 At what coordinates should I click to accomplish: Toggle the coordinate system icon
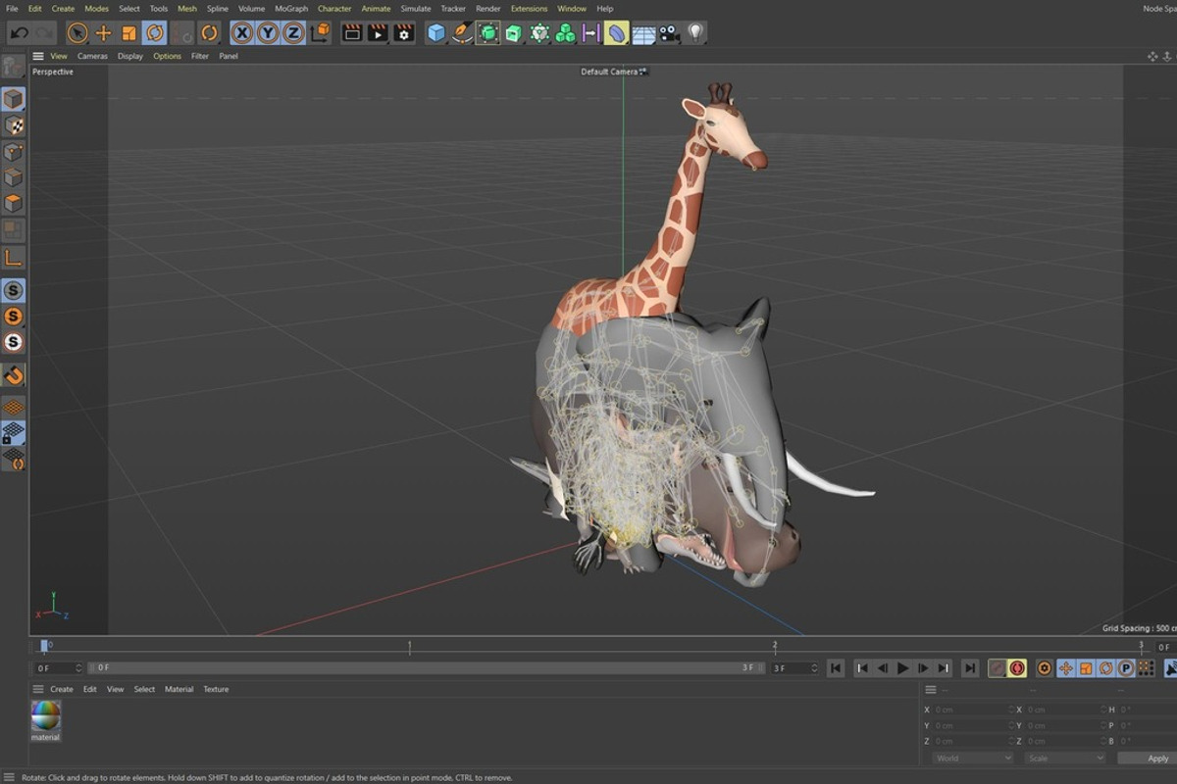320,32
